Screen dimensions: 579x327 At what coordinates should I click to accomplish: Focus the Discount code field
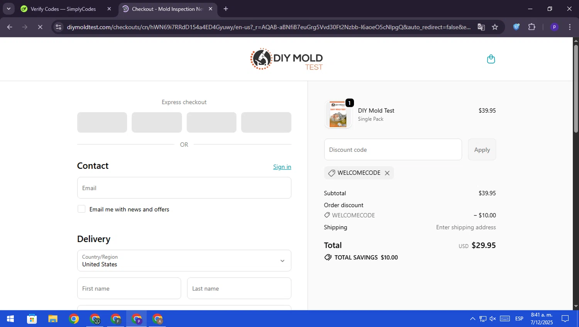click(x=393, y=149)
